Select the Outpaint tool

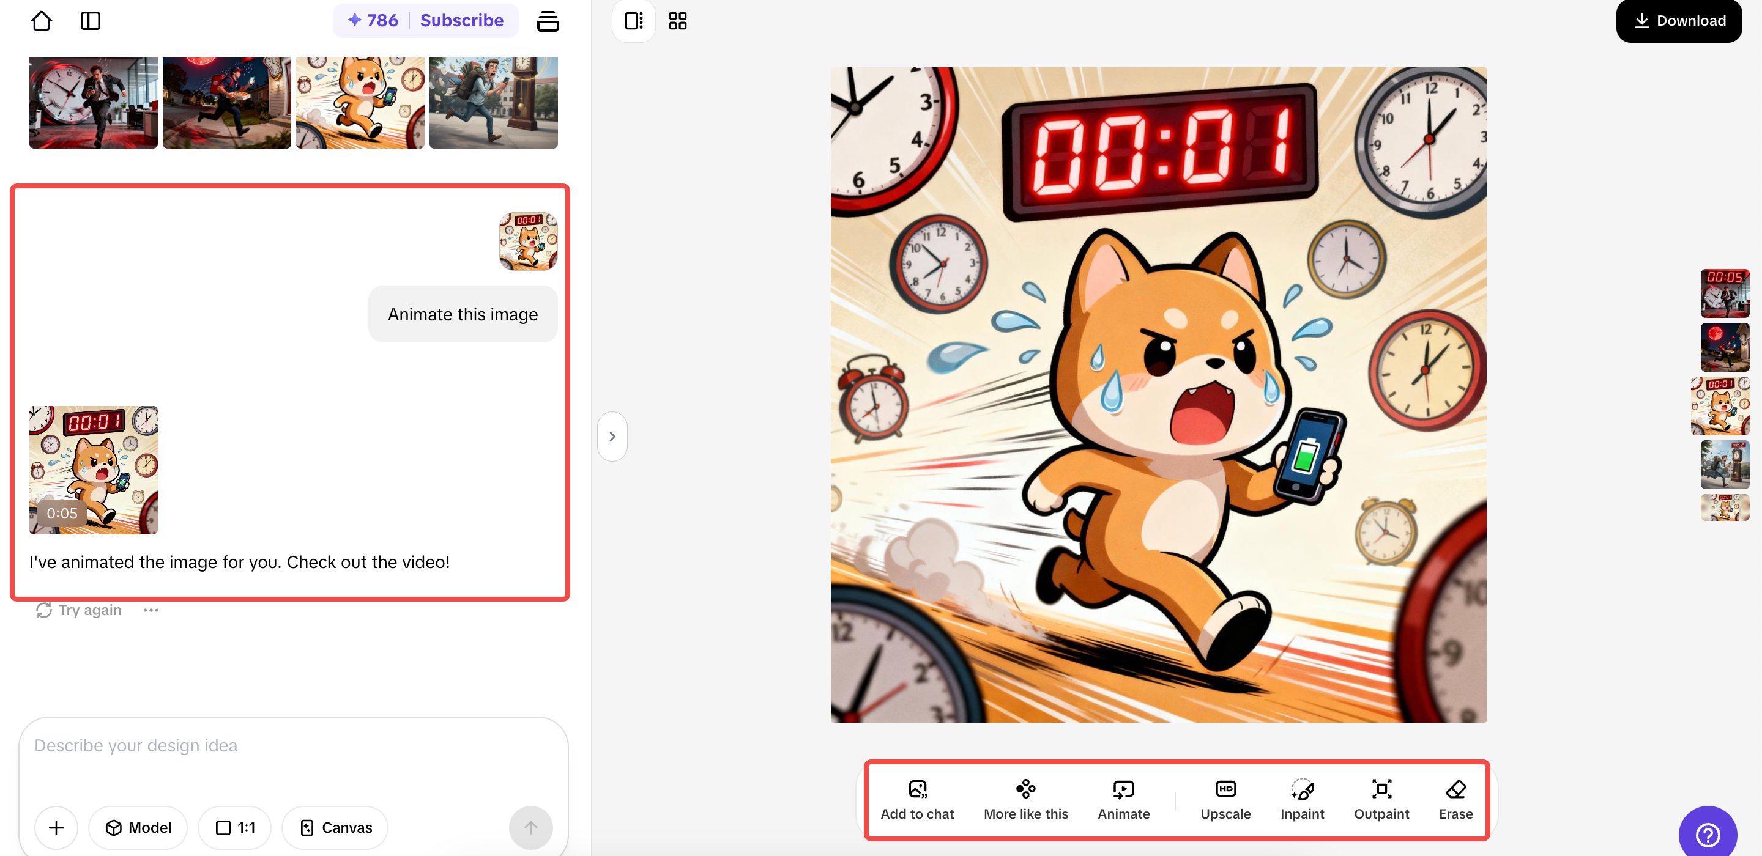coord(1381,799)
